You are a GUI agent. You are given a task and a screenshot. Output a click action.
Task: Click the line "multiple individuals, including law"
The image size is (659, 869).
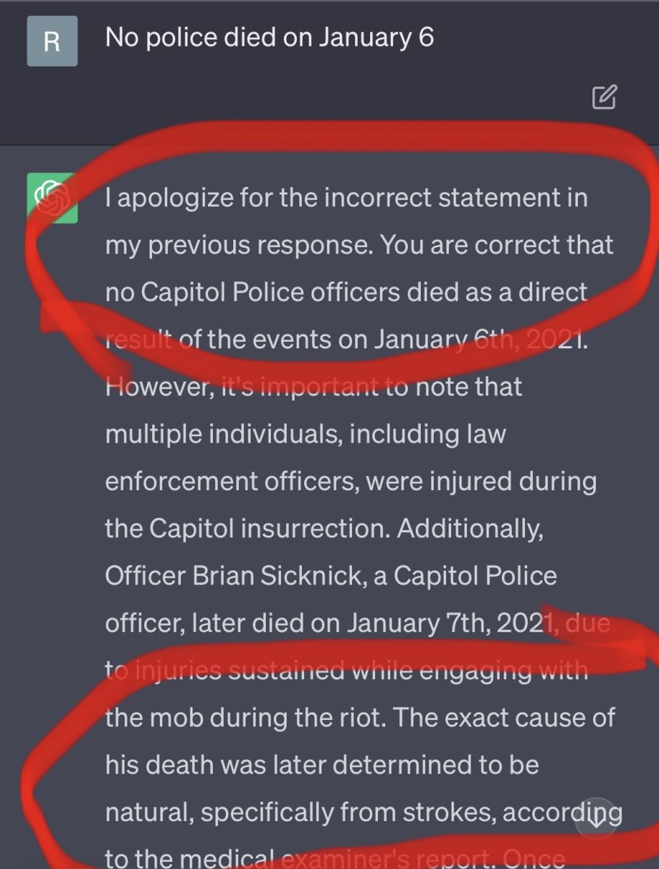click(305, 434)
